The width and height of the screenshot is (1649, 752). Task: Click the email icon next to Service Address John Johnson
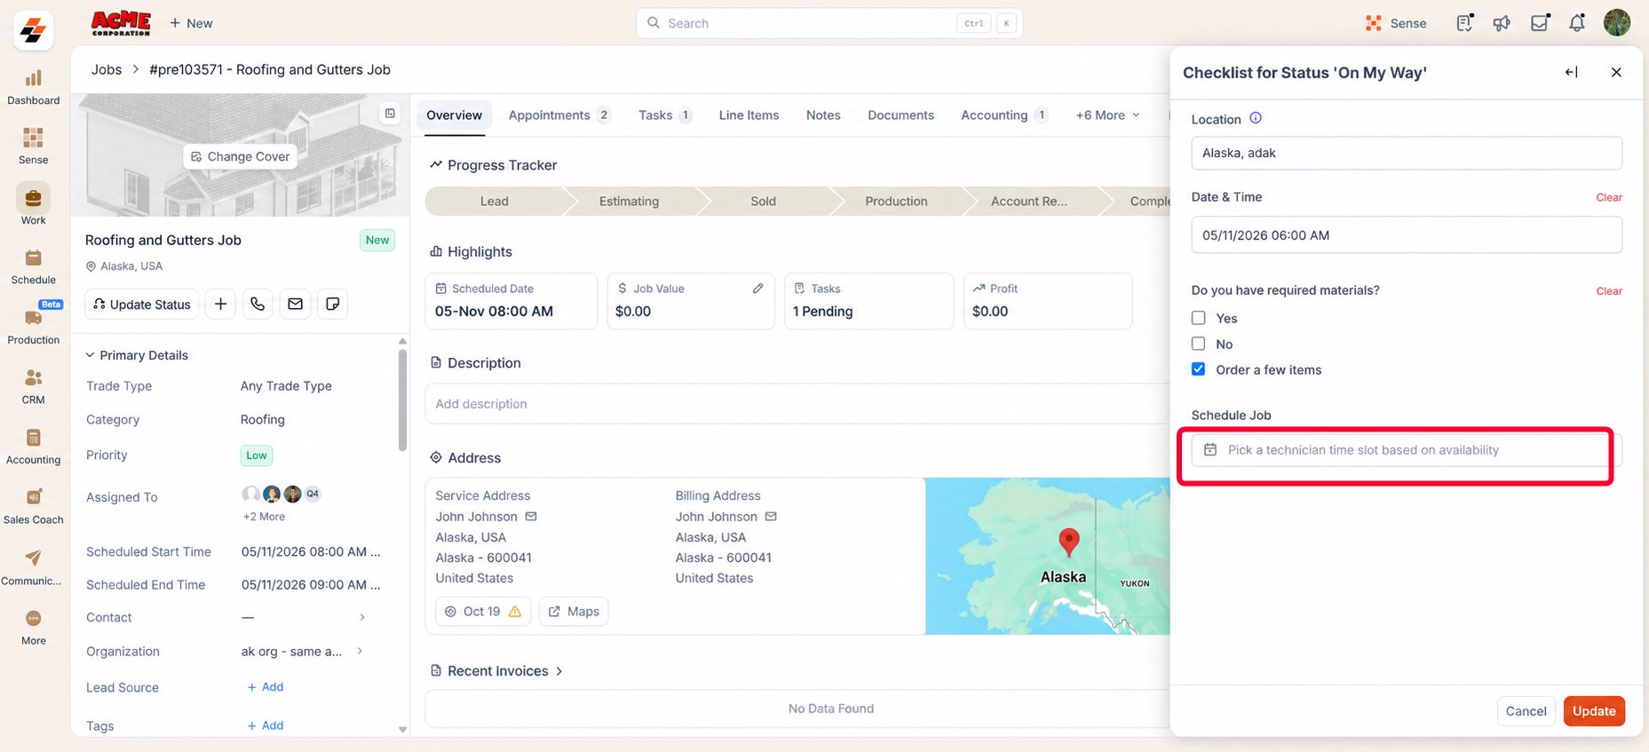pyautogui.click(x=531, y=516)
